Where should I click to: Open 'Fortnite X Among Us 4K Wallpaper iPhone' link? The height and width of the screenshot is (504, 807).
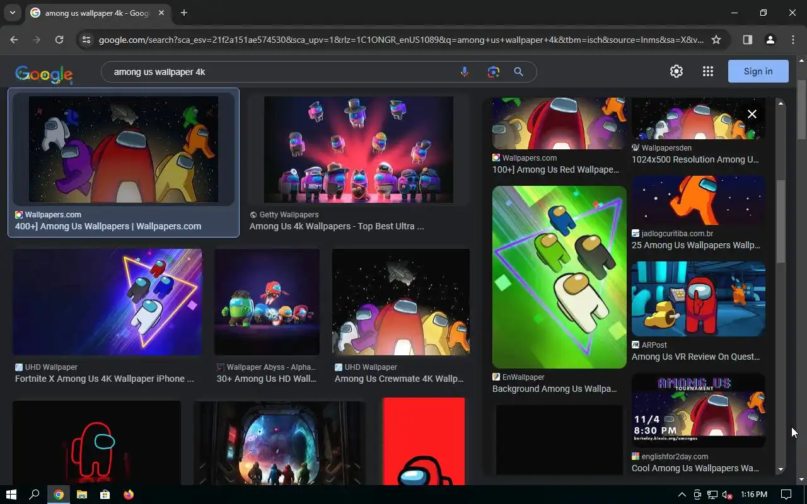(x=105, y=379)
